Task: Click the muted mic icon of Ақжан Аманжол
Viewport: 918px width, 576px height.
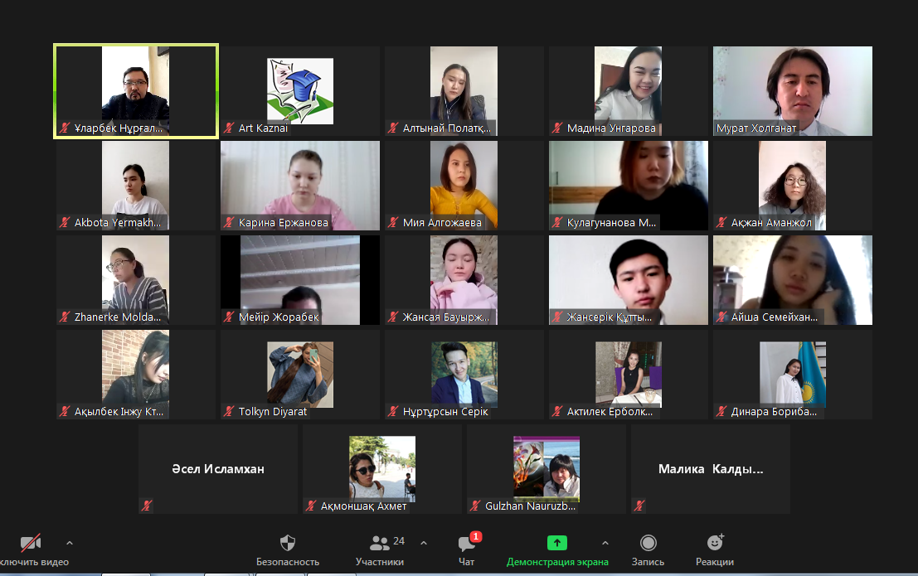Action: tap(721, 222)
